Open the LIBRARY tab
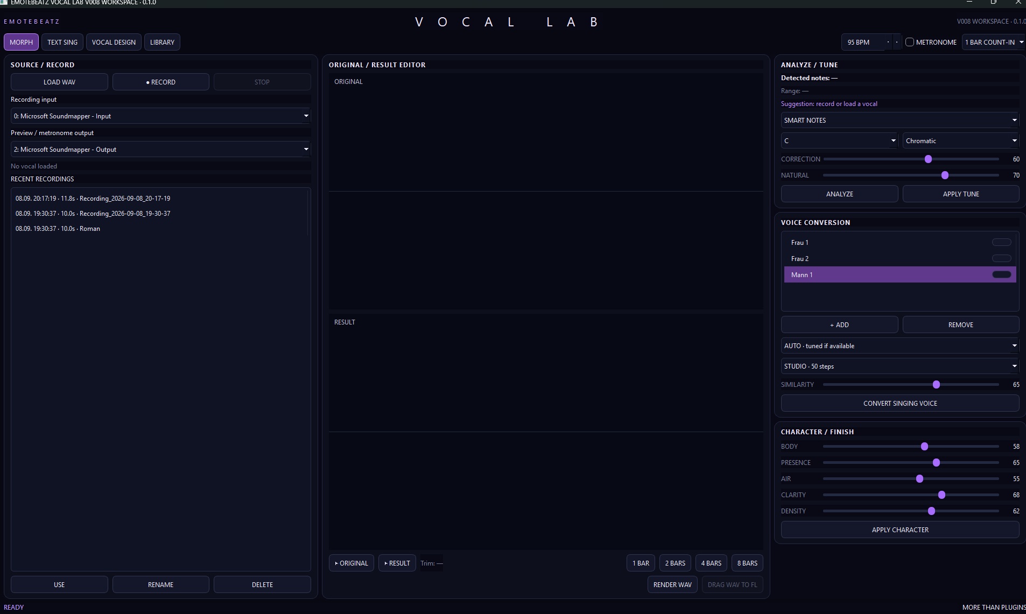Image resolution: width=1026 pixels, height=614 pixels. pyautogui.click(x=162, y=42)
